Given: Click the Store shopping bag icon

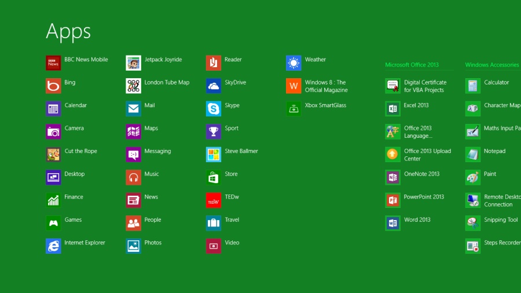Looking at the screenshot, I should (213, 177).
